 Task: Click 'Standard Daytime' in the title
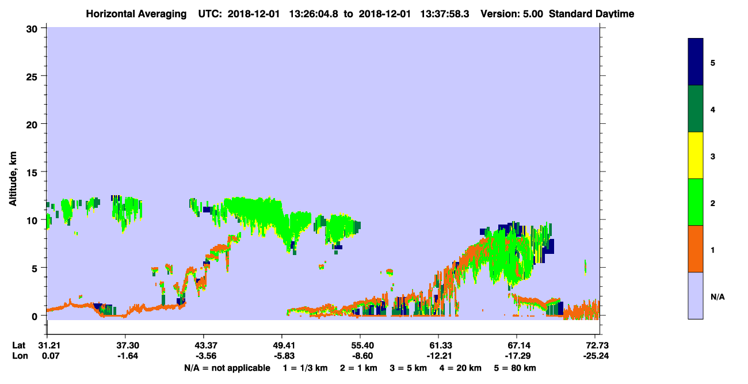coord(591,13)
